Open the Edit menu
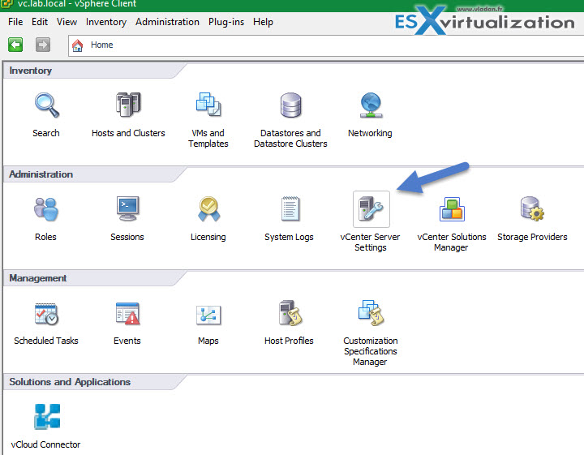Screen dimensions: 584x455 40,22
